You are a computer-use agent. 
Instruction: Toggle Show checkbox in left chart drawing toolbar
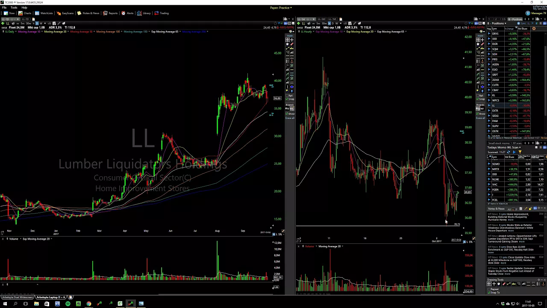point(287,114)
